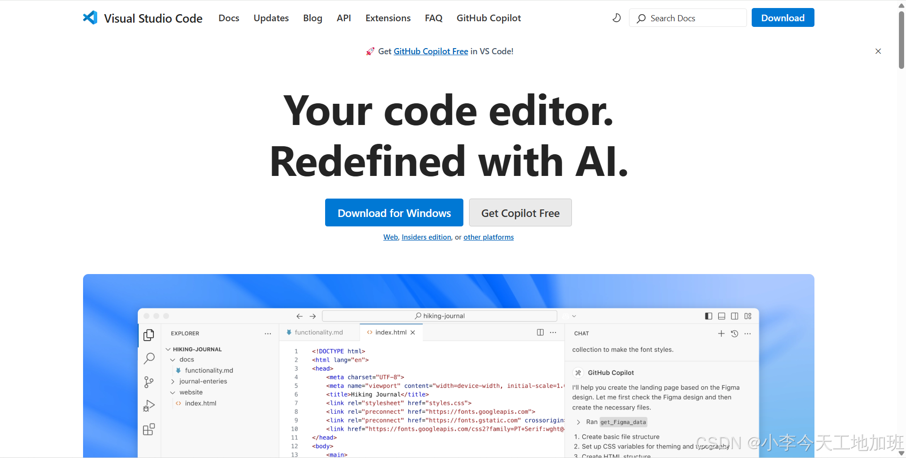Viewport: 906px width, 458px height.
Task: Open the dropdown chevron beside the hiking-journal bar
Action: tap(574, 316)
